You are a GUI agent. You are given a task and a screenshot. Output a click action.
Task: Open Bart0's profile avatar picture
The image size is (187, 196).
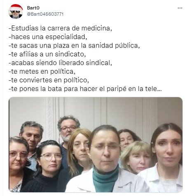(16, 12)
